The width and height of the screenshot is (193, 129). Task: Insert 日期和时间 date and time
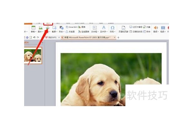point(136,32)
